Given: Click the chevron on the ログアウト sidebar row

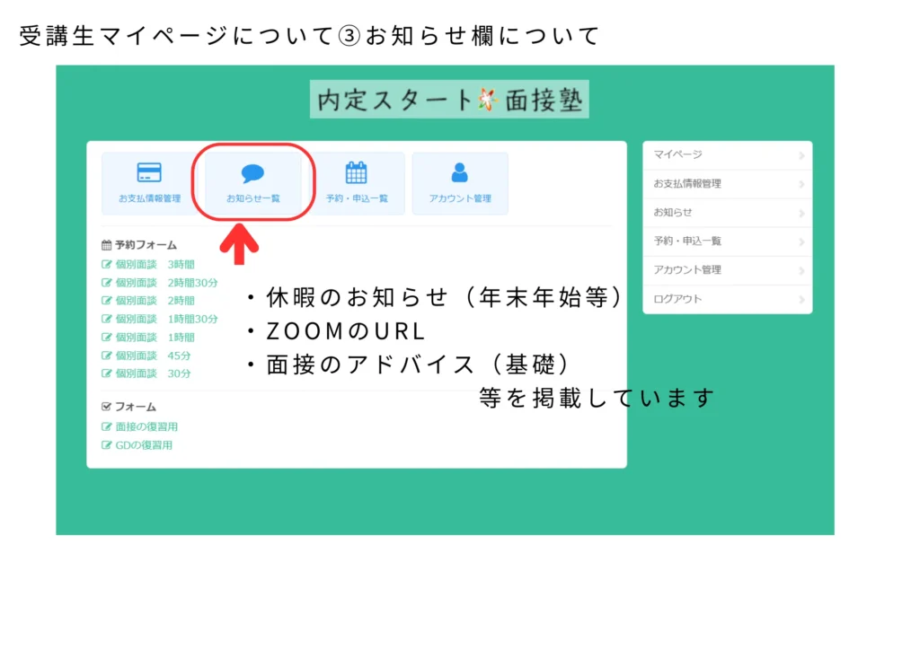Looking at the screenshot, I should (801, 300).
